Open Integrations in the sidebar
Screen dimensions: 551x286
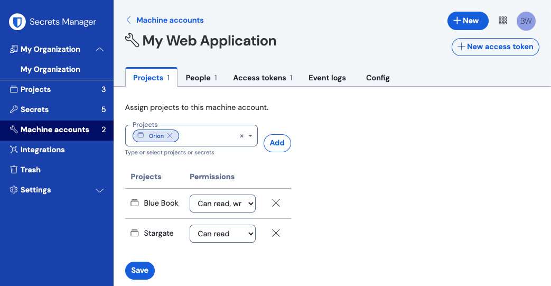(42, 150)
